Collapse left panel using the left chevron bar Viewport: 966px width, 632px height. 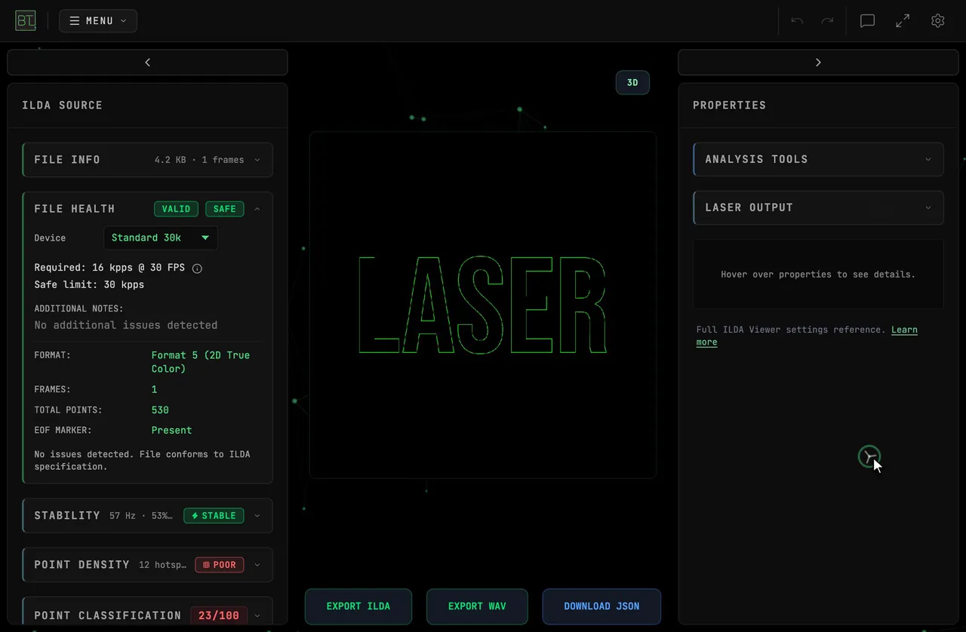[x=147, y=63]
